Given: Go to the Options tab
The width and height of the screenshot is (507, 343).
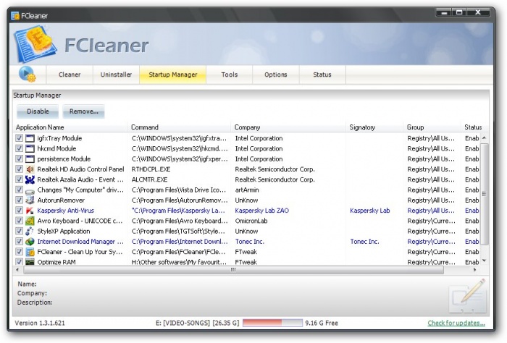Looking at the screenshot, I should point(276,75).
